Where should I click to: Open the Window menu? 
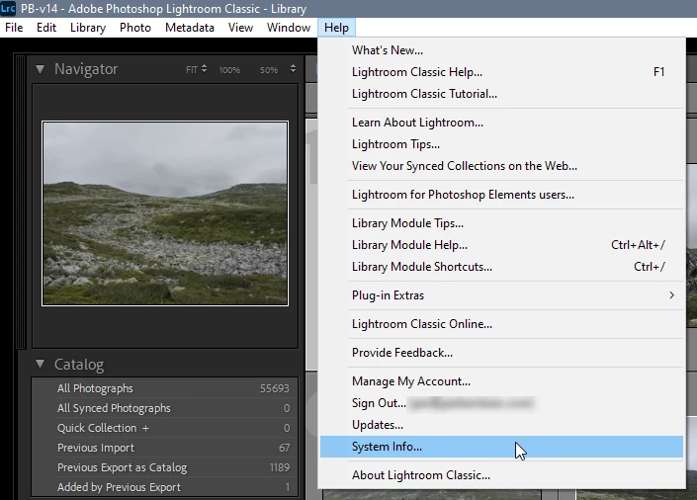point(289,28)
